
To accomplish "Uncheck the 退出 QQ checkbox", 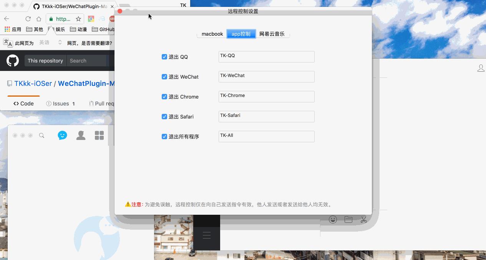I will 164,56.
